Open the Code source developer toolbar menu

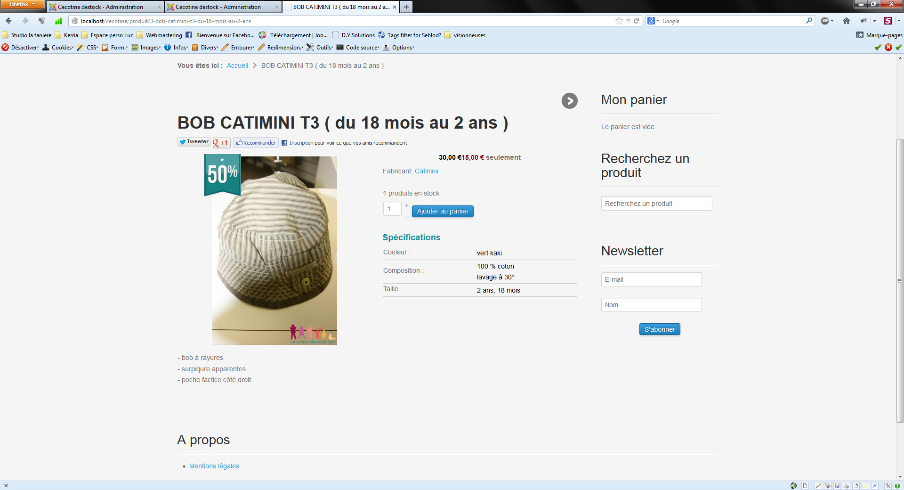click(358, 47)
